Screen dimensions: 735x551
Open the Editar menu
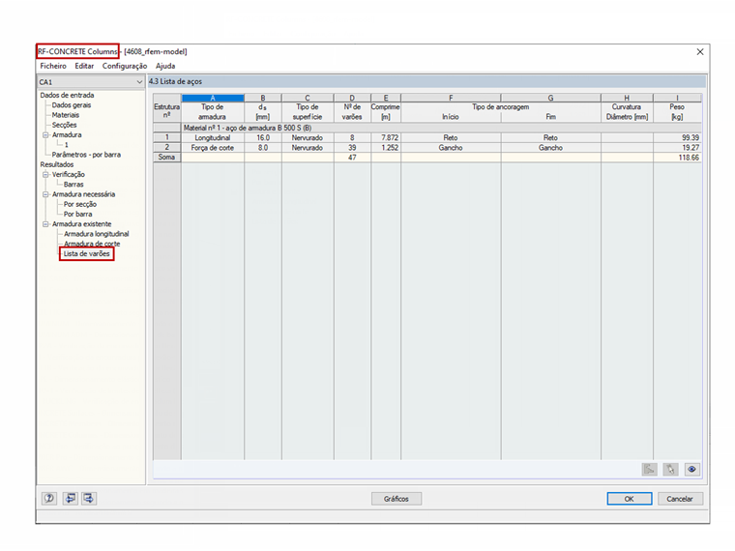(84, 66)
